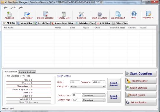Viewport: 160px width, 112px height.
Task: Click the Delete Selected toolbar icon
Action: pyautogui.click(x=45, y=14)
